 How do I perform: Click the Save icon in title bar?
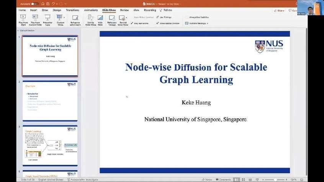click(48, 4)
